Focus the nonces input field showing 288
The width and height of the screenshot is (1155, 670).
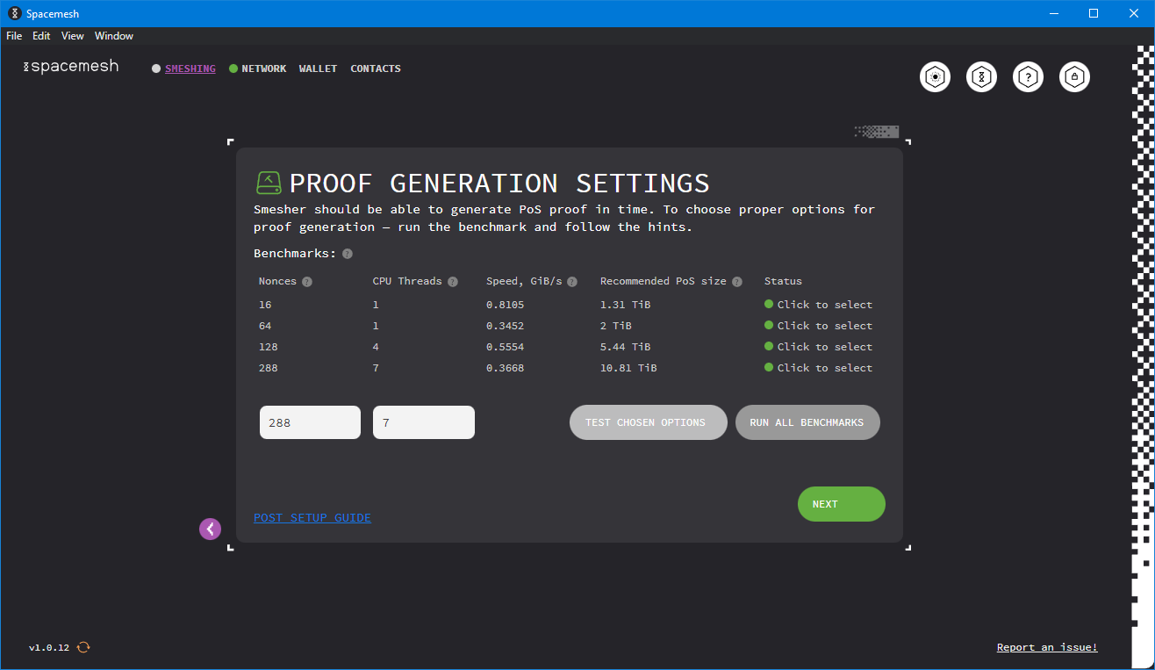[x=310, y=422]
